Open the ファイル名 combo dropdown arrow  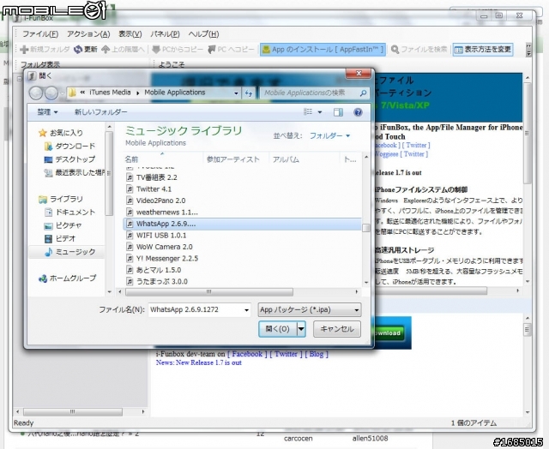[x=246, y=310]
